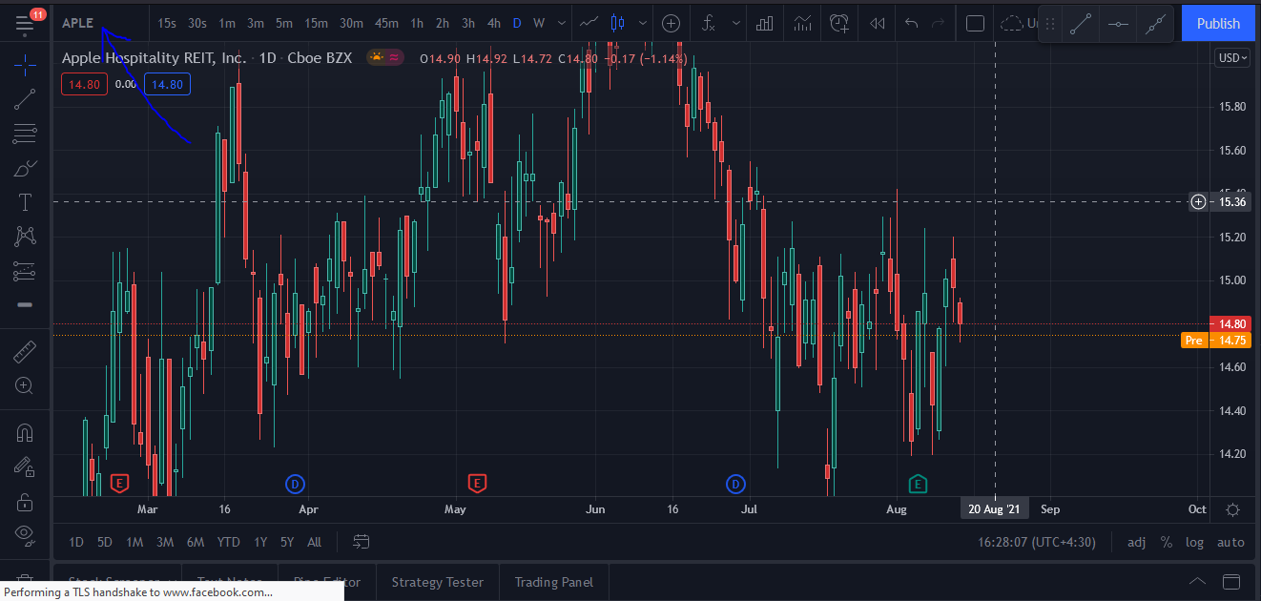The image size is (1261, 601).
Task: Open the indicators fx menu
Action: click(708, 23)
